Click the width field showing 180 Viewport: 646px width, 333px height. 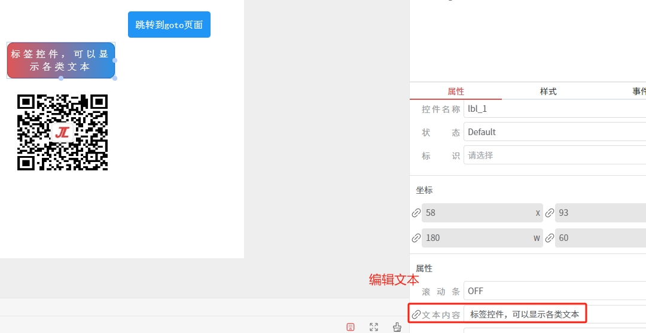point(482,238)
